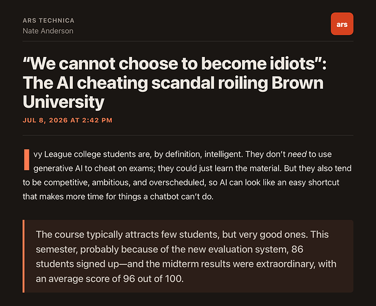Click the JUL 8, 2026 publication date
The width and height of the screenshot is (376, 306).
click(67, 120)
